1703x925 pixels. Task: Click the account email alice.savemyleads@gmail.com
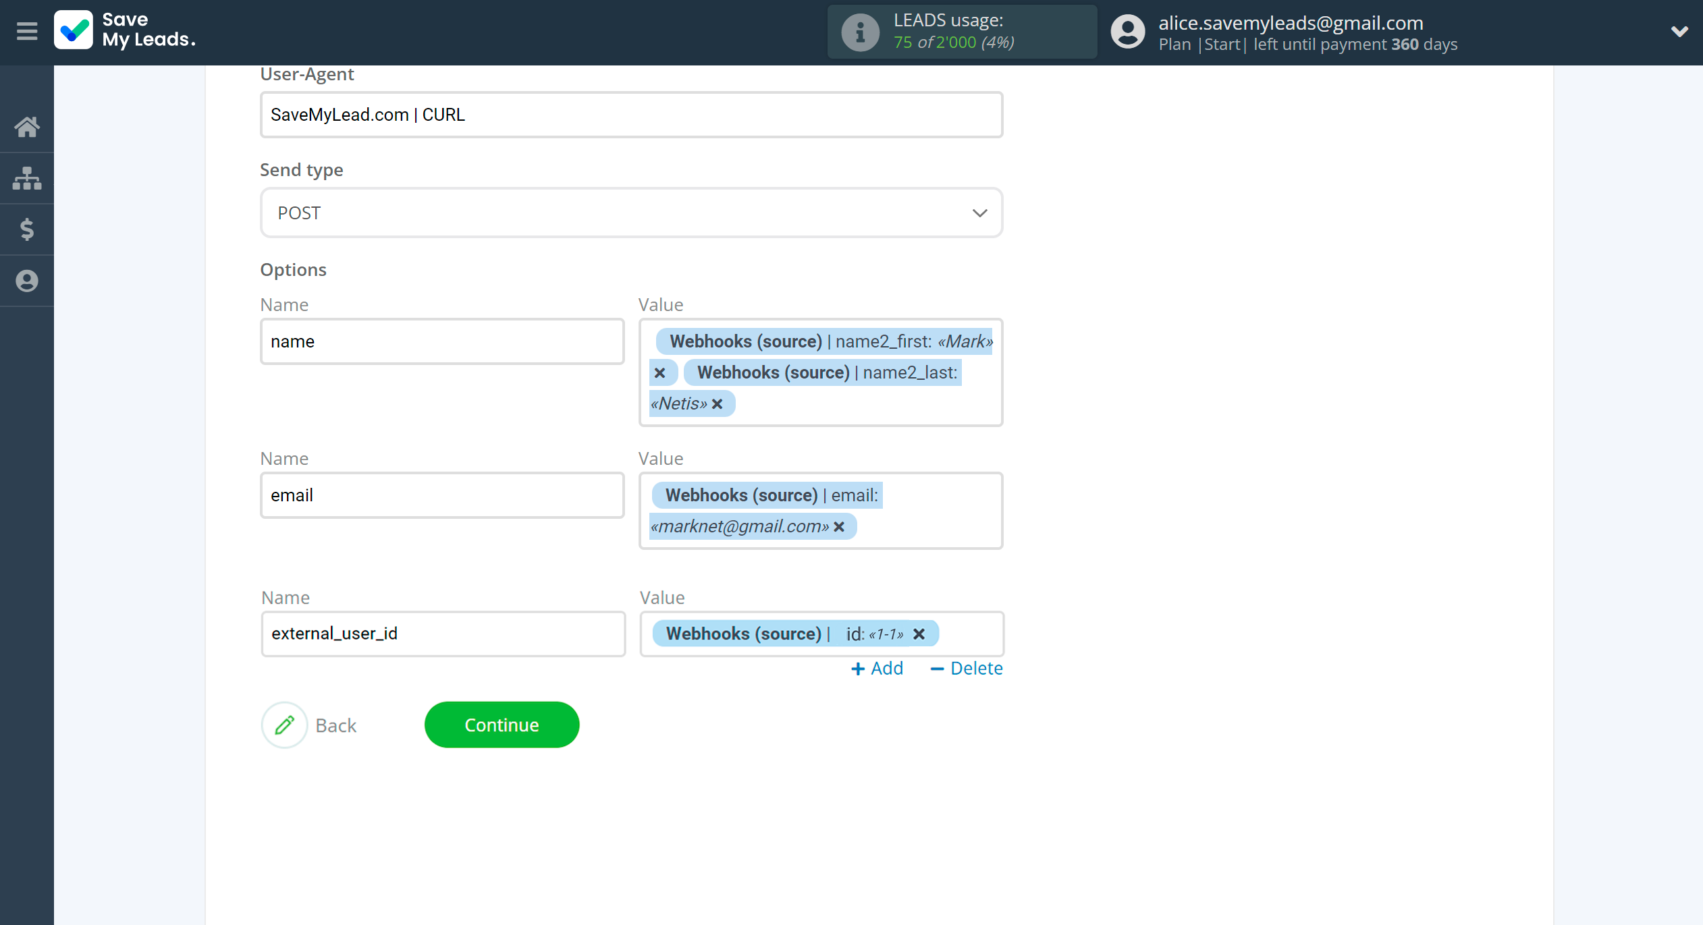point(1291,22)
